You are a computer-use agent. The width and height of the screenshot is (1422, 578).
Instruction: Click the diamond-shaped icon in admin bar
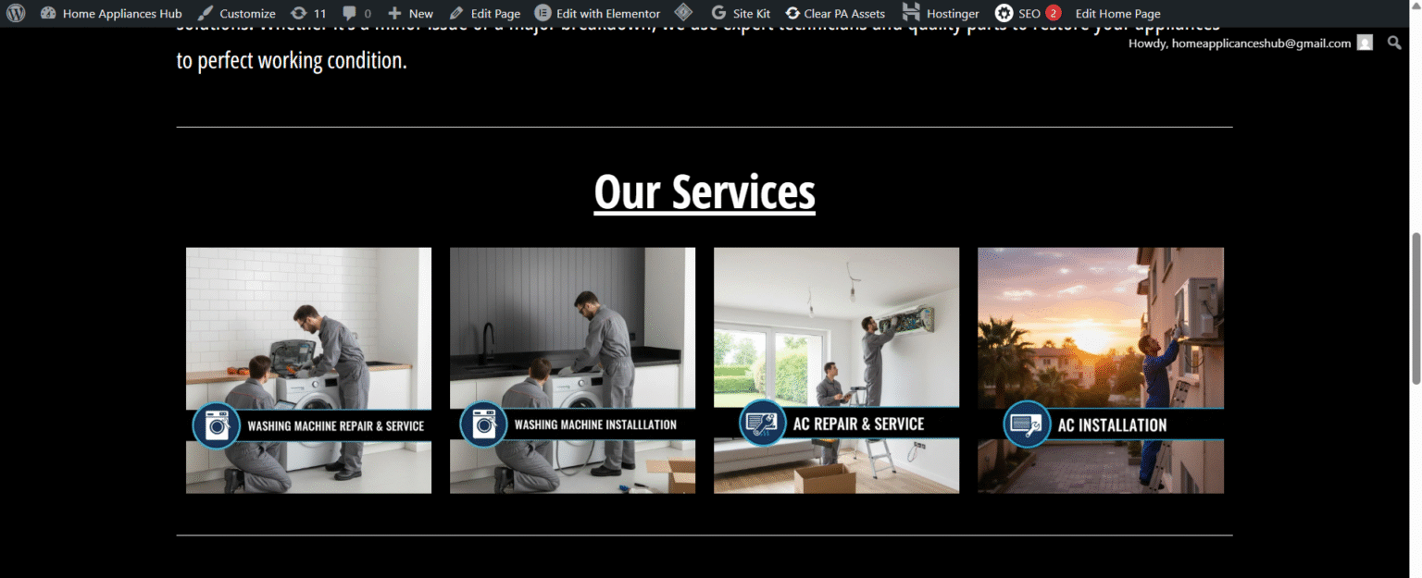coord(683,13)
